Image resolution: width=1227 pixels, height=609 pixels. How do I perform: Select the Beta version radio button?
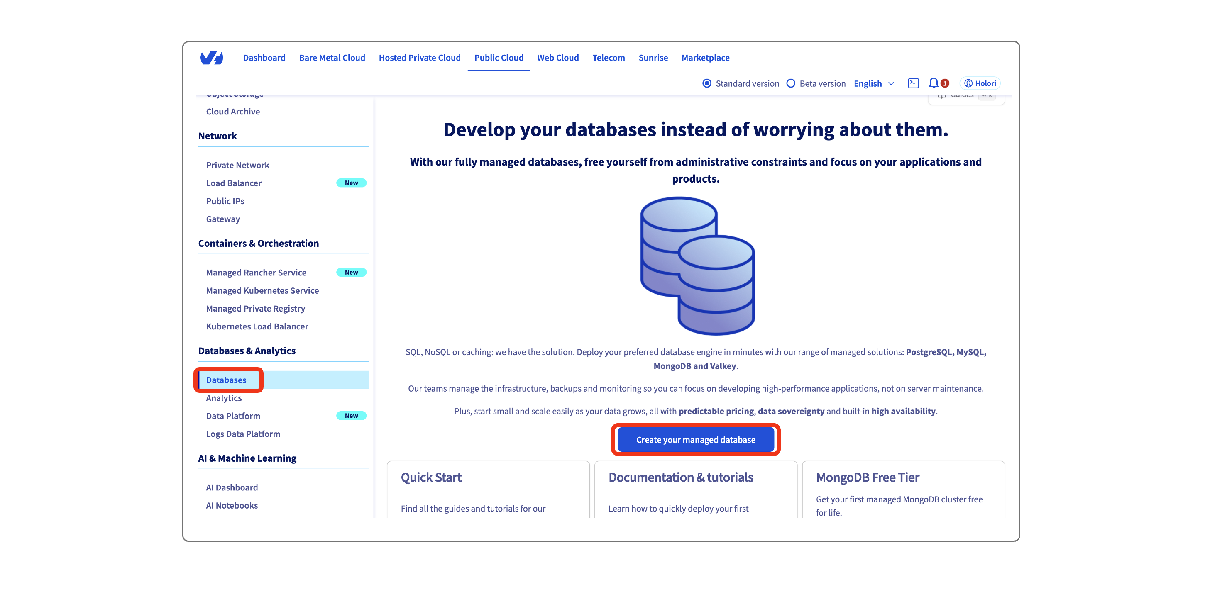click(x=791, y=83)
